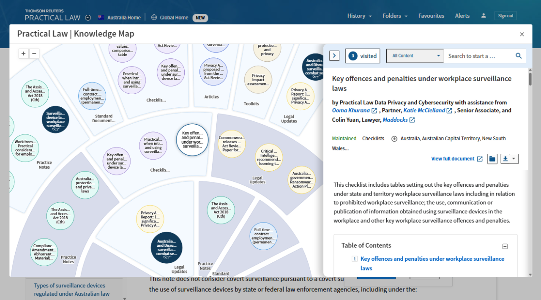
Task: Open the search magnifier in the side panel
Action: pyautogui.click(x=519, y=55)
